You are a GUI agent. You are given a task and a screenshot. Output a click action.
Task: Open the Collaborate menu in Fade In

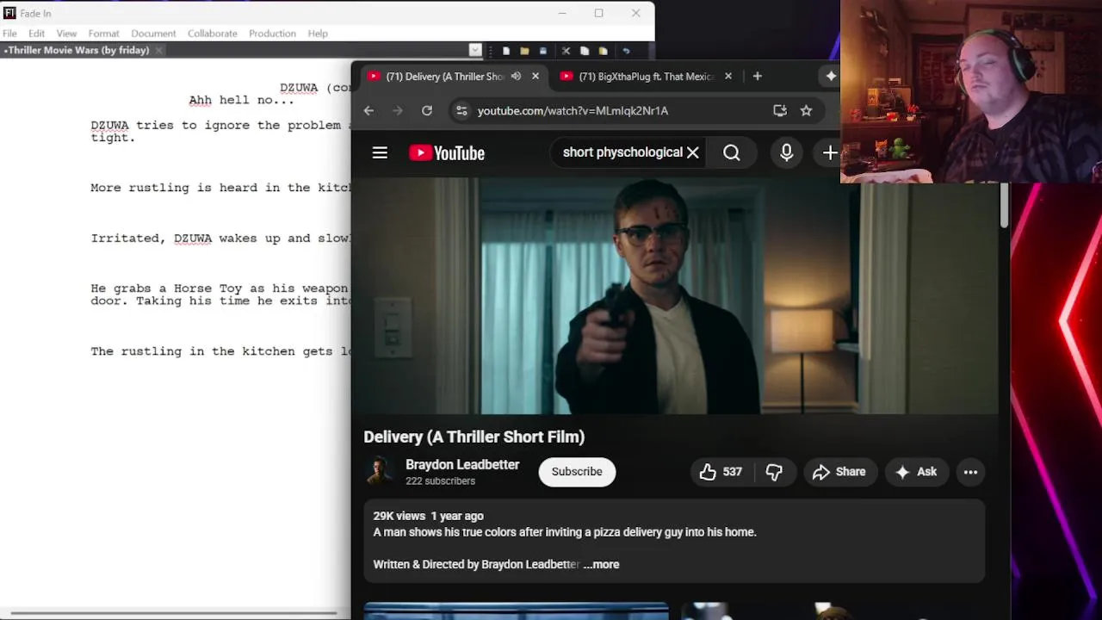pos(212,34)
